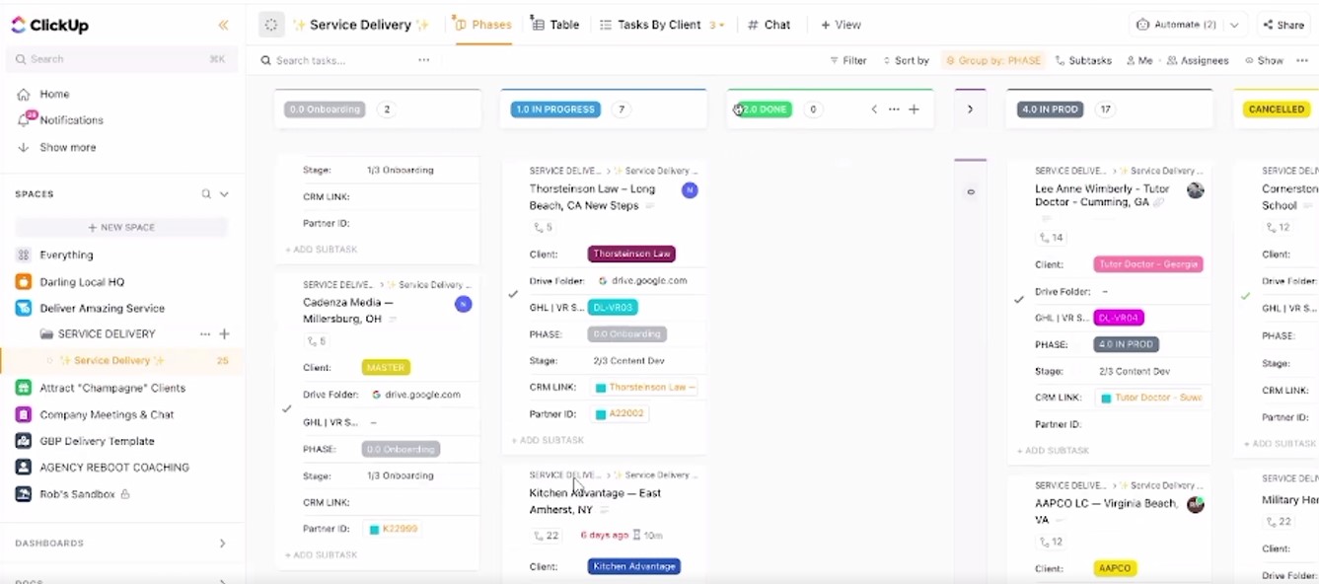
Task: Click the MASTER client tag
Action: click(x=386, y=367)
